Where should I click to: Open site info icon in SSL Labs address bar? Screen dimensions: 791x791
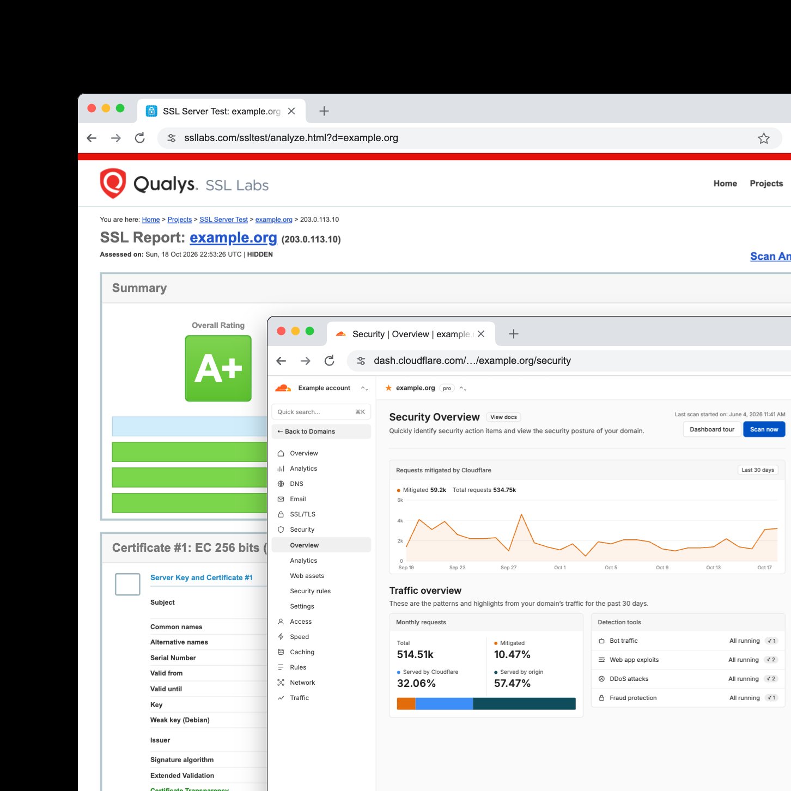[172, 138]
